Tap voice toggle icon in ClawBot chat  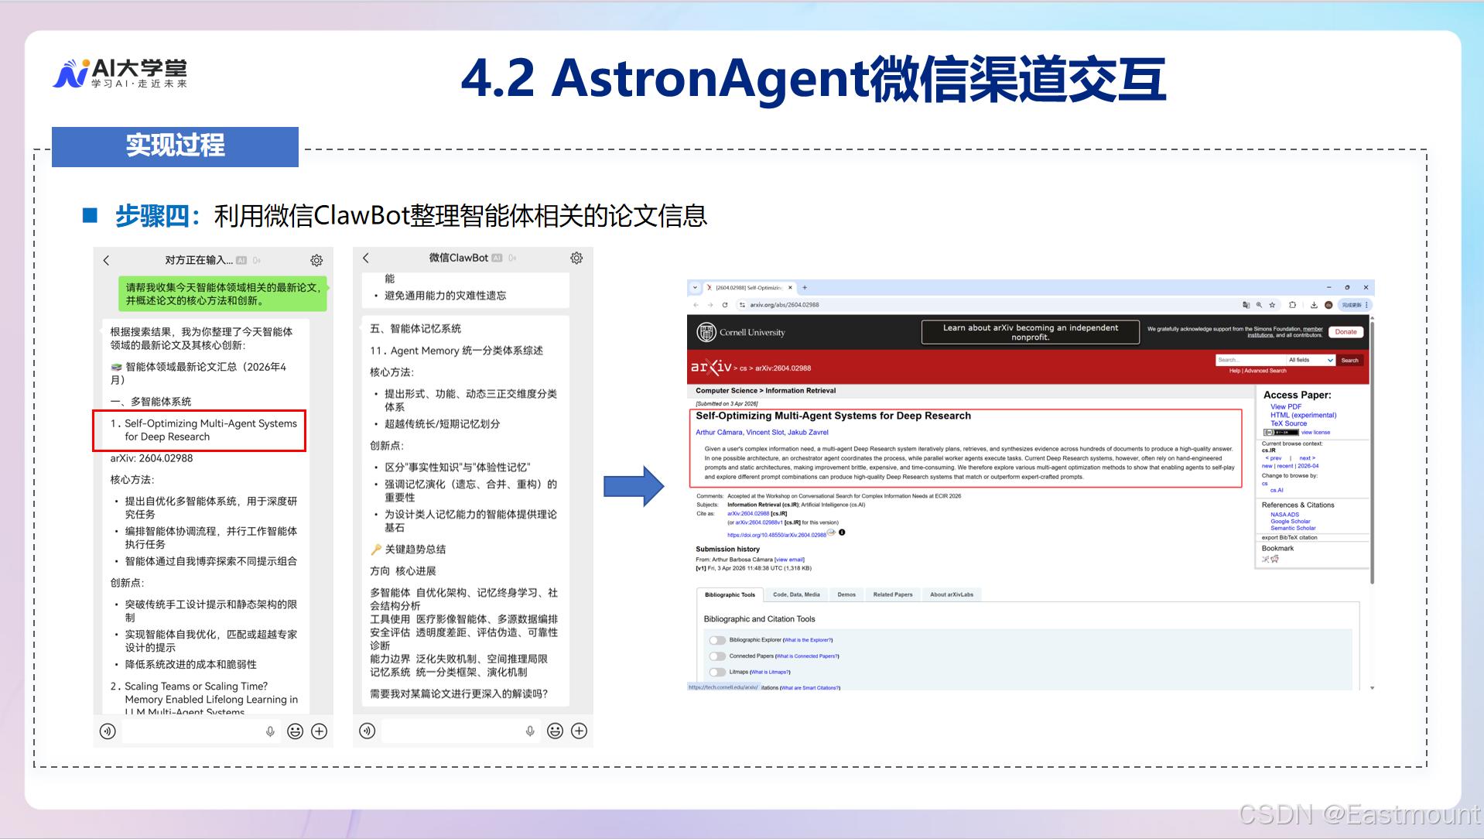coord(368,731)
